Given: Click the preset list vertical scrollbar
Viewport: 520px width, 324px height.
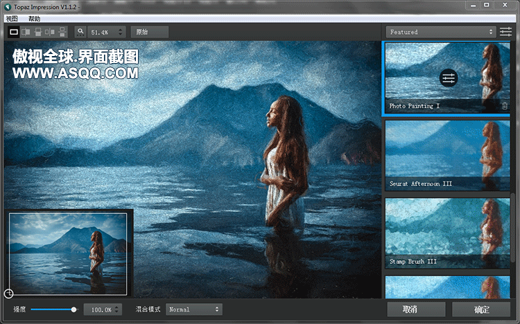Looking at the screenshot, I should point(513,228).
